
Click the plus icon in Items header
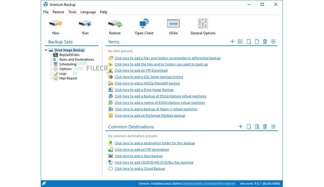point(232,42)
